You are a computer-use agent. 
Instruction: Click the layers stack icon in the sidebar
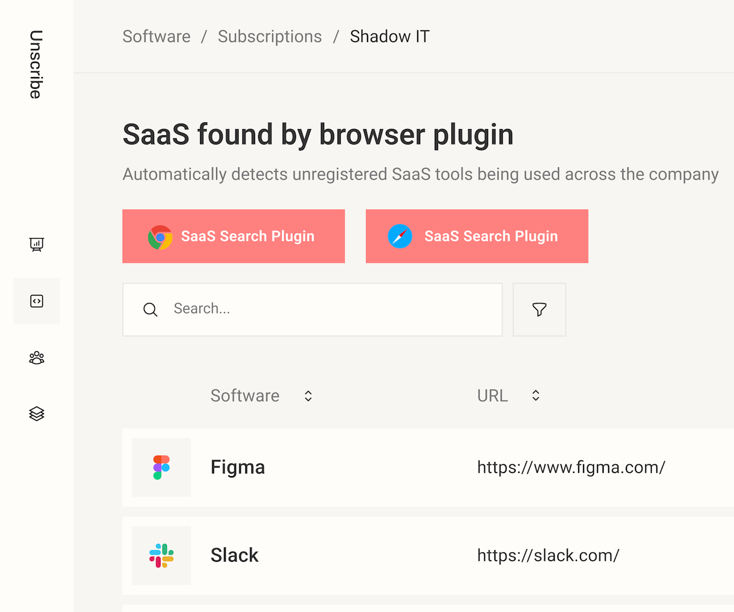point(37,414)
